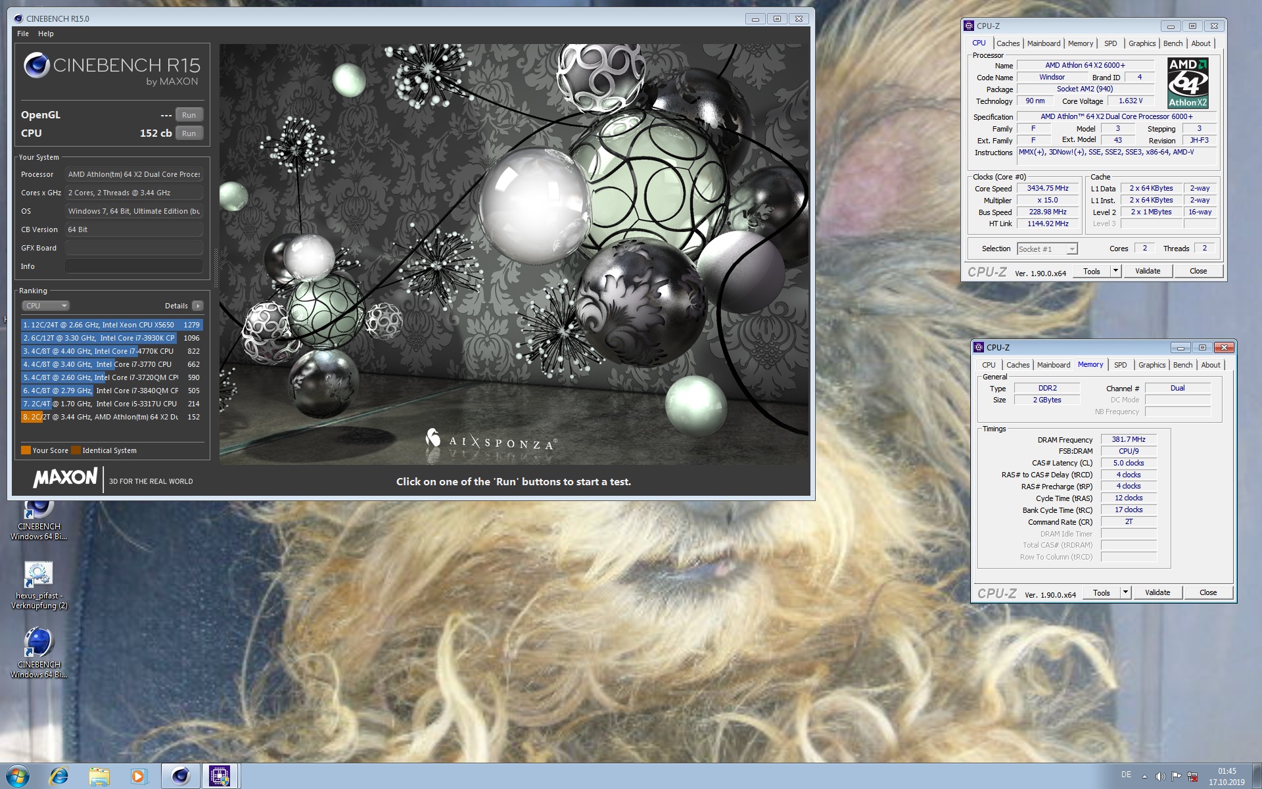Switch to SPD tab in upper CPU-Z
The height and width of the screenshot is (789, 1262).
(x=1110, y=43)
